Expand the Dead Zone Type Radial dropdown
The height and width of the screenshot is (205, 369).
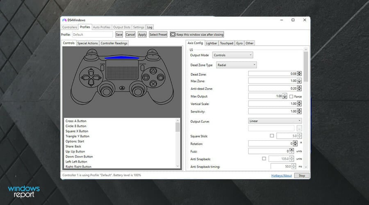pos(236,65)
